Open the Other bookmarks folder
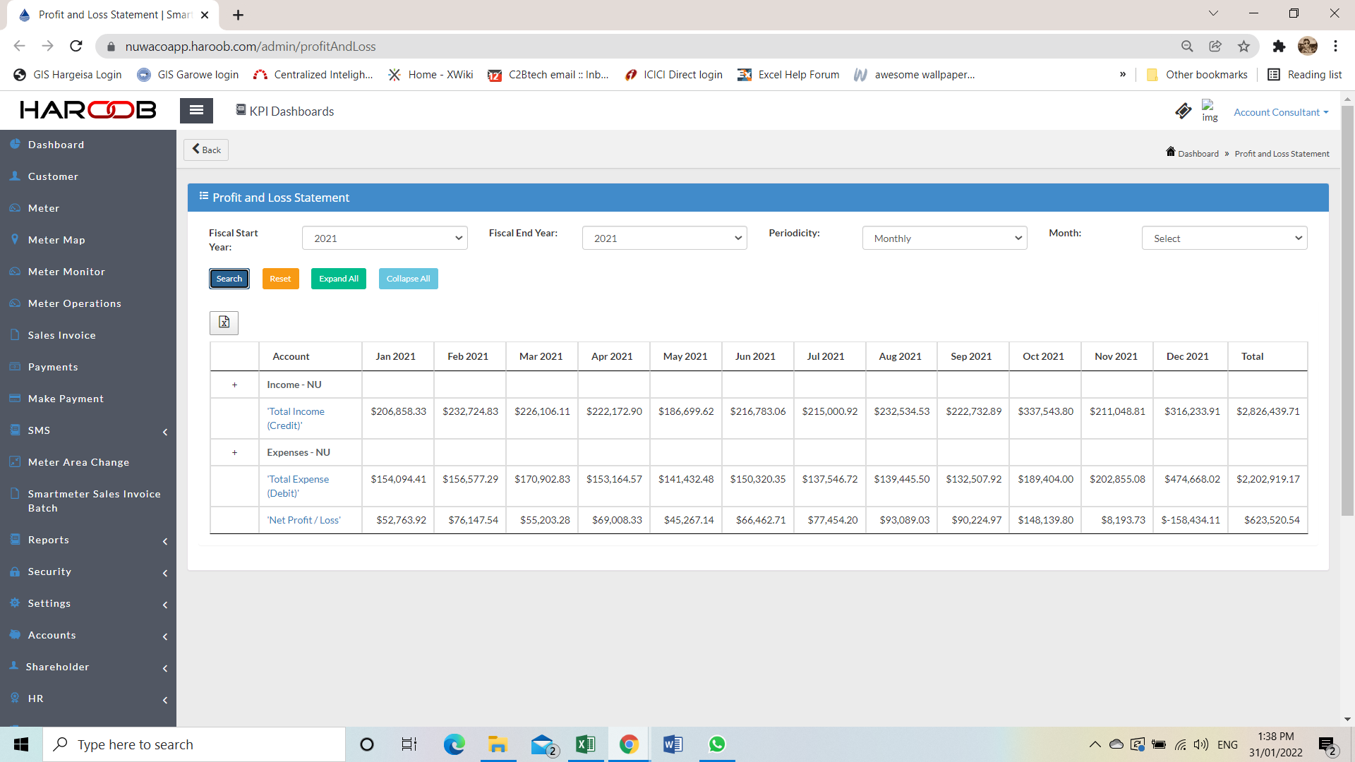The height and width of the screenshot is (762, 1355). (x=1197, y=75)
